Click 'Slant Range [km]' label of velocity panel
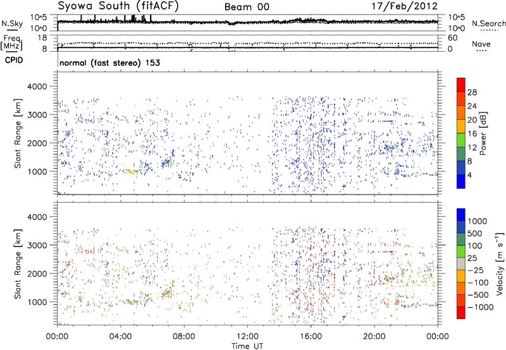This screenshot has width=506, height=350. click(18, 264)
